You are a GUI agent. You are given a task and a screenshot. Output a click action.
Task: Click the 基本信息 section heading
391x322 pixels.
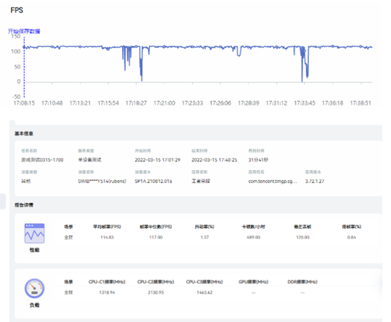[25, 134]
